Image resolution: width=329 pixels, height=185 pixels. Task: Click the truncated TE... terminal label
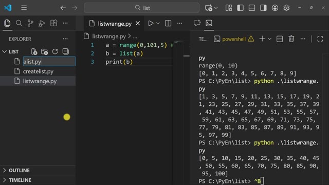(x=203, y=39)
